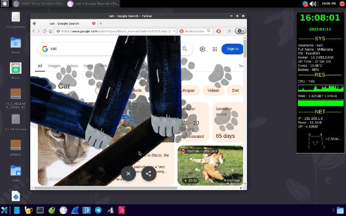Image resolution: width=346 pixels, height=216 pixels.
Task: Bookmark this page with the star
Action: click(170, 31)
